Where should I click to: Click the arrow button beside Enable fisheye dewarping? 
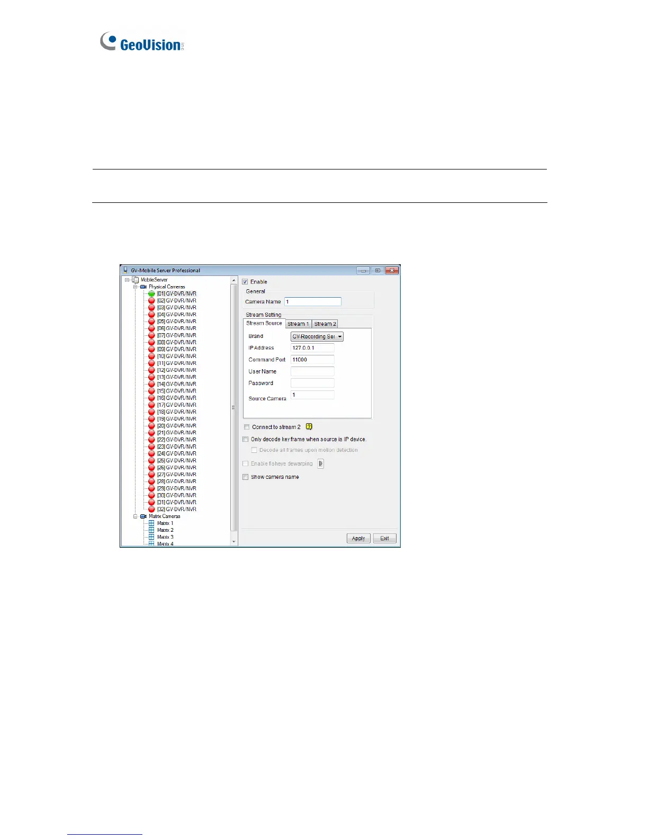pyautogui.click(x=321, y=463)
